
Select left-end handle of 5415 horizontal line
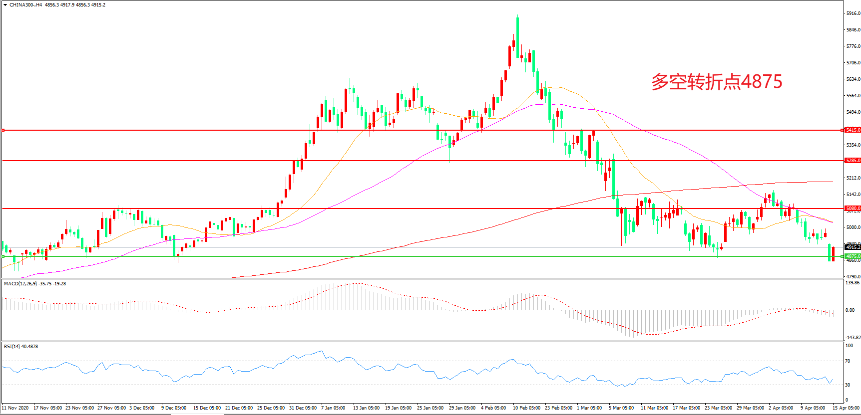coord(3,130)
